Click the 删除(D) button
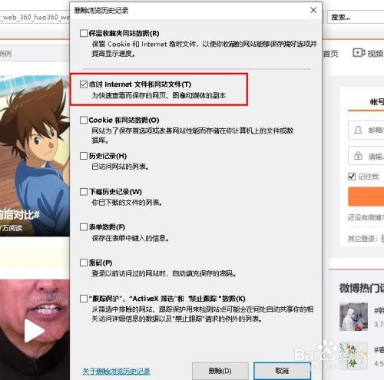Viewport: 384px width, 380px height. [220, 371]
